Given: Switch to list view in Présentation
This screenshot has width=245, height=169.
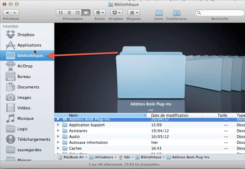Looking at the screenshot, I should [69, 13].
